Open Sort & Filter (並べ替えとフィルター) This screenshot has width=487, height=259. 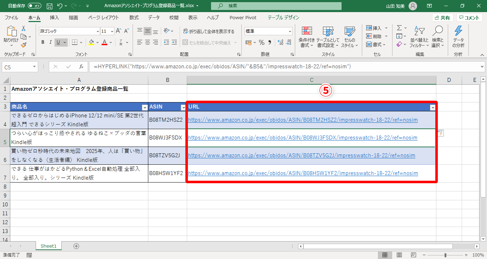[419, 37]
